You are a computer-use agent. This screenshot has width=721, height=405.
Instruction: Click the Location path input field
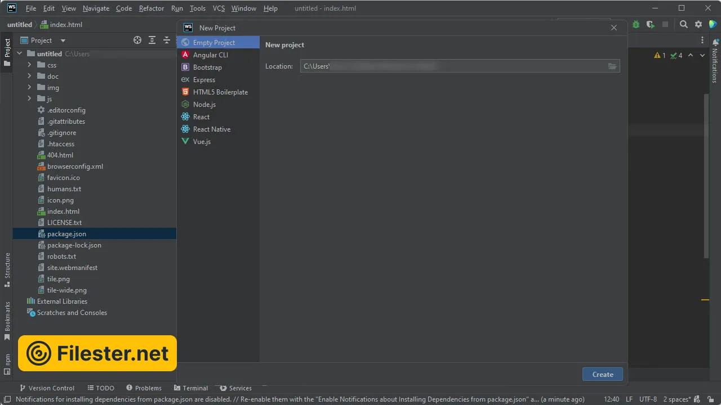(x=451, y=66)
